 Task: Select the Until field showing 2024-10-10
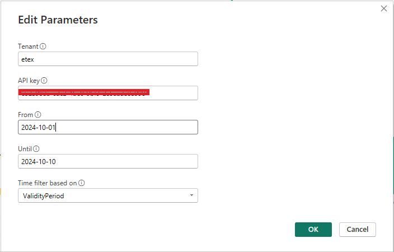coord(108,161)
